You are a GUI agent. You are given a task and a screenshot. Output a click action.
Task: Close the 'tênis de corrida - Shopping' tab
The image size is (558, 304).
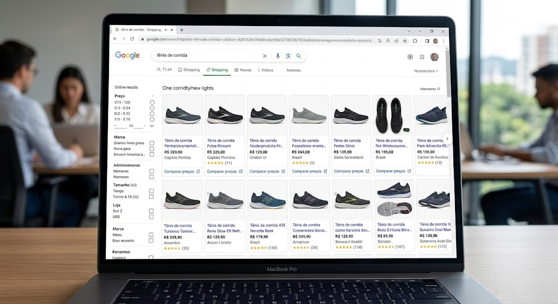click(x=172, y=30)
